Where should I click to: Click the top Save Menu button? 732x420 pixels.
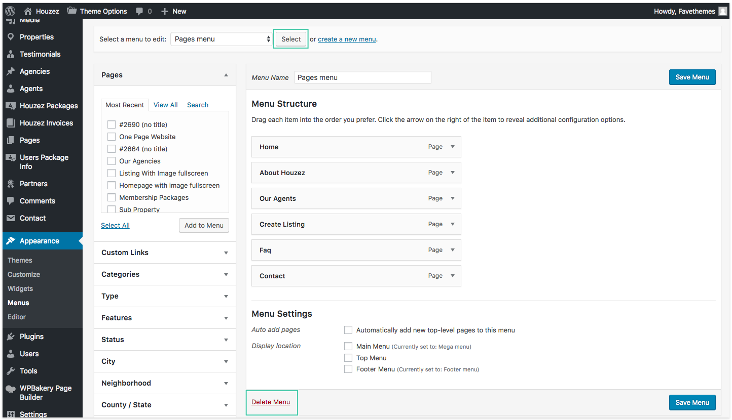pos(692,77)
